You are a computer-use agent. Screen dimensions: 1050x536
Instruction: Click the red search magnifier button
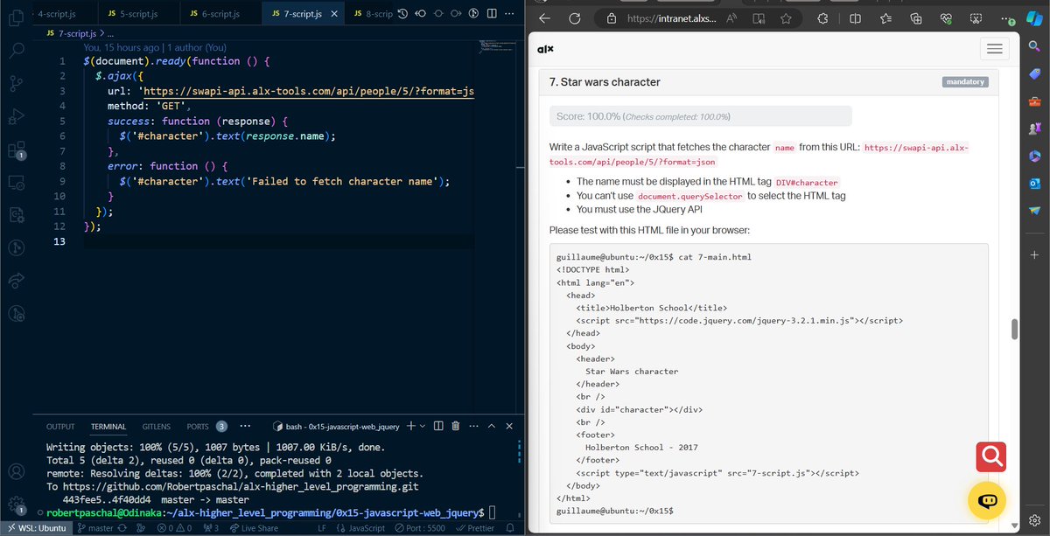[991, 456]
